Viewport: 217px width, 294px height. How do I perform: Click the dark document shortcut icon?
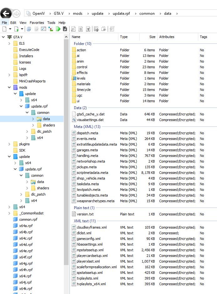65,29
